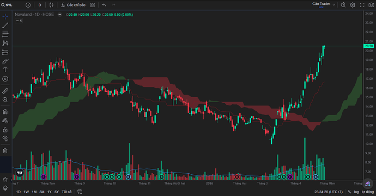
Task: Expand the Cáo Trader layout menu arrow
Action: 334,5
